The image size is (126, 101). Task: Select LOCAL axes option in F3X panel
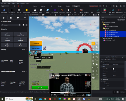tap(43, 58)
